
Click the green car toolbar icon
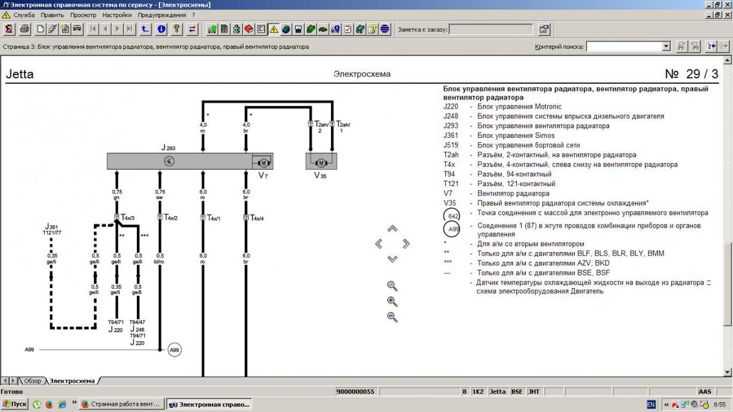pyautogui.click(x=323, y=29)
